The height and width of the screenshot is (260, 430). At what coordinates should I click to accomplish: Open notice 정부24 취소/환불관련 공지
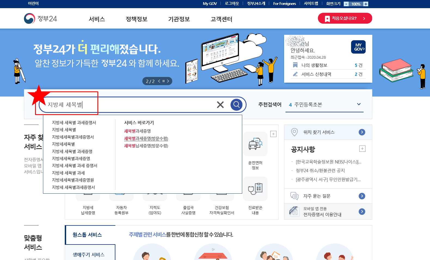(x=320, y=171)
